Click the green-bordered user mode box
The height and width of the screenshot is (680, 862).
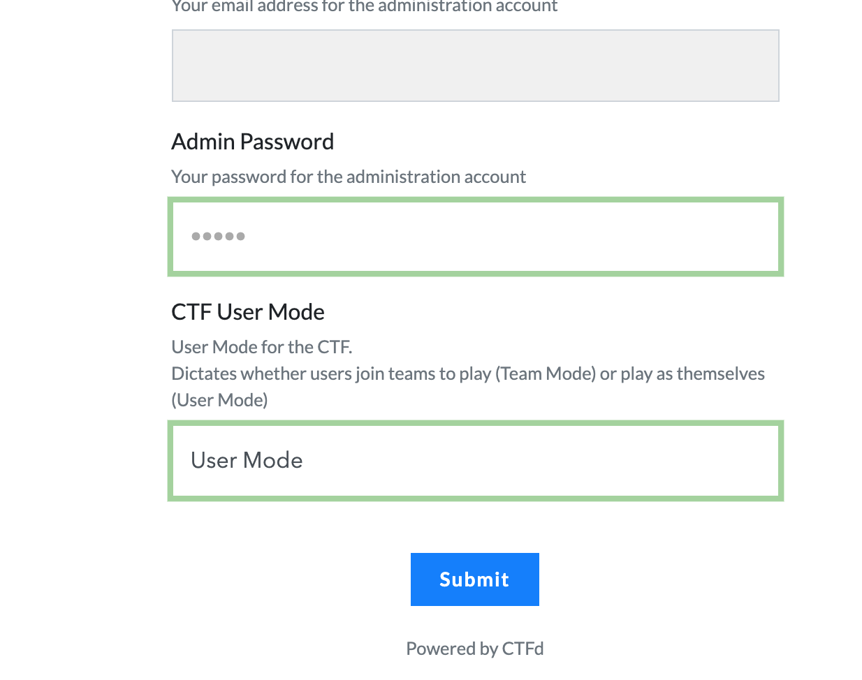[475, 460]
